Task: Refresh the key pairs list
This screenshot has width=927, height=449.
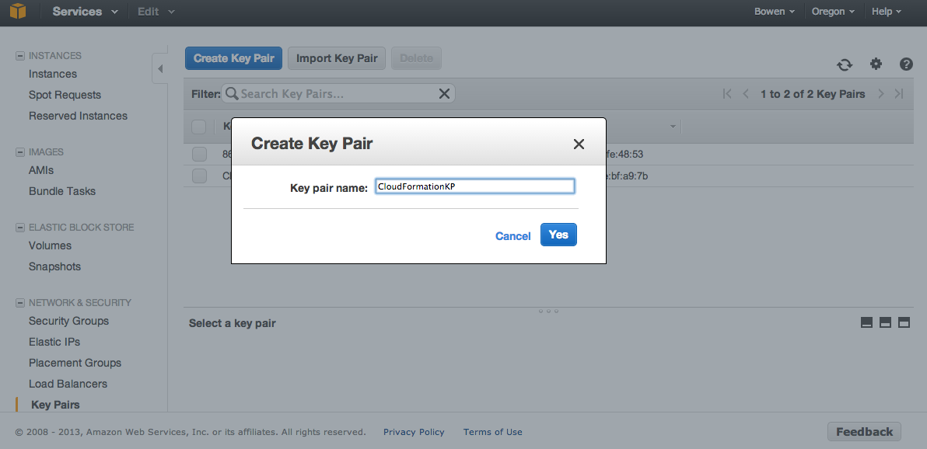Action: pyautogui.click(x=845, y=64)
